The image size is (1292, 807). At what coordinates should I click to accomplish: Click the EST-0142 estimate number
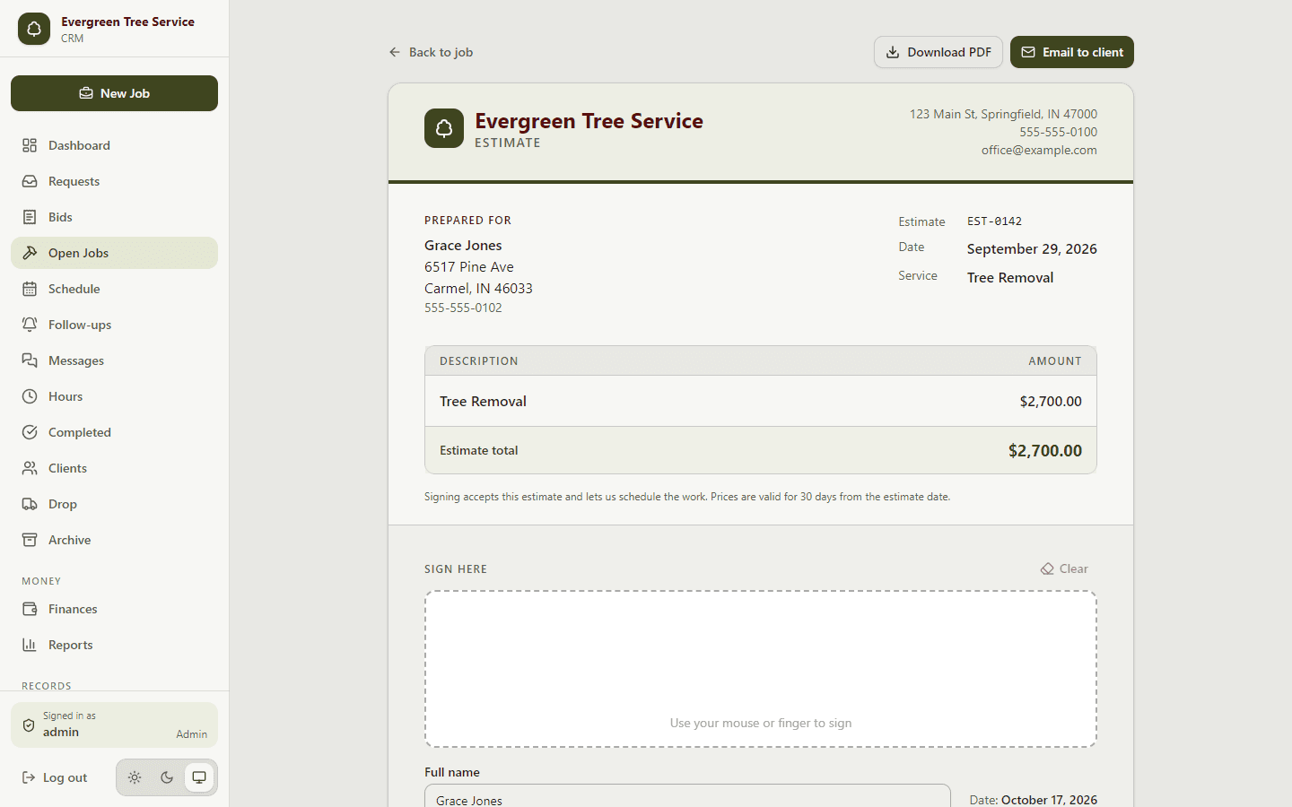(994, 221)
